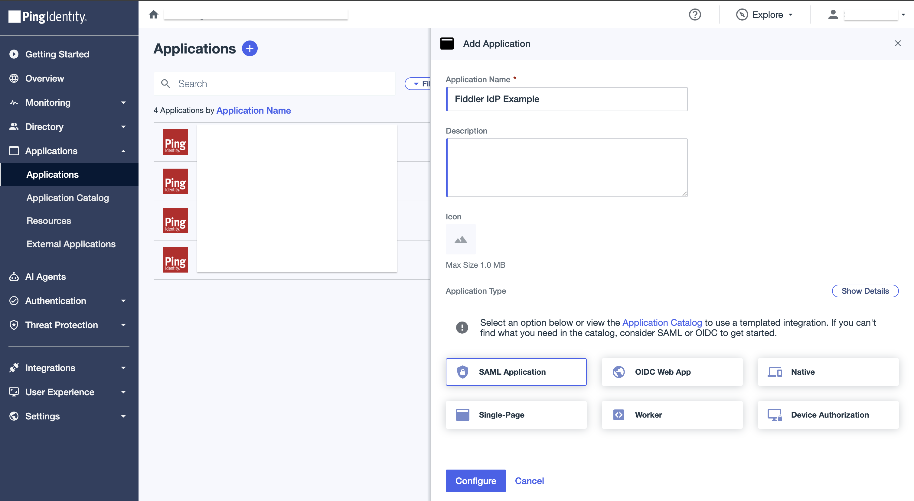The image size is (914, 501).
Task: Click the Worker code icon
Action: [x=619, y=415]
